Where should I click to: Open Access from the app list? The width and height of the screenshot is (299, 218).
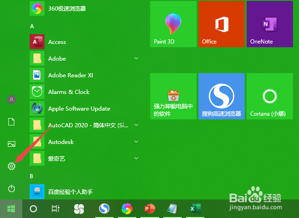click(x=85, y=42)
